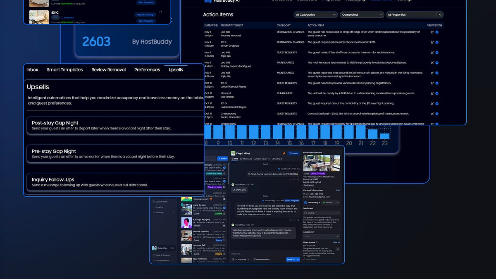The height and width of the screenshot is (279, 496).
Task: Click Smart template badge on HostBuddy message
Action: point(292,200)
